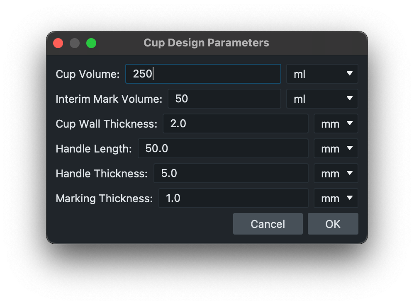This screenshot has width=414, height=305.
Task: Close the dialog with the red button
Action: coord(58,43)
